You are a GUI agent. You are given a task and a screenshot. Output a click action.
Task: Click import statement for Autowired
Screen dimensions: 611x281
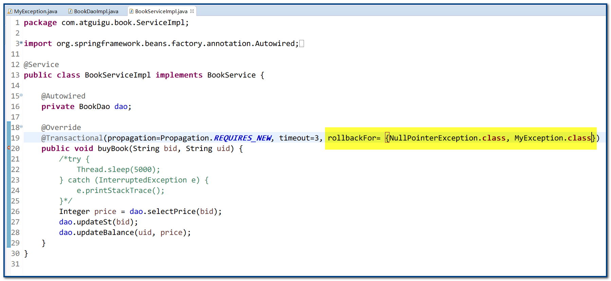tap(161, 44)
